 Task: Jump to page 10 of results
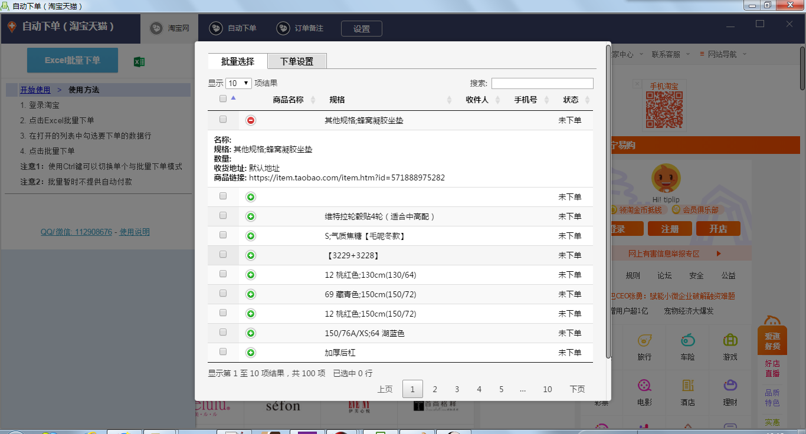tap(548, 389)
